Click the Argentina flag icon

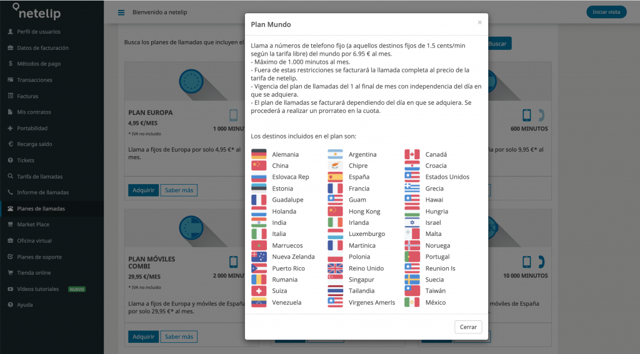pyautogui.click(x=335, y=154)
